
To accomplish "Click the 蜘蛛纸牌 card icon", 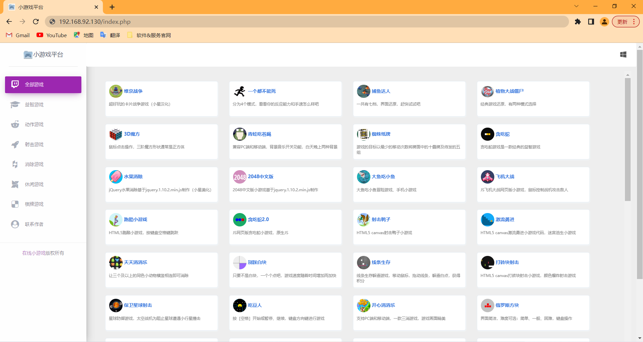I will tap(363, 134).
